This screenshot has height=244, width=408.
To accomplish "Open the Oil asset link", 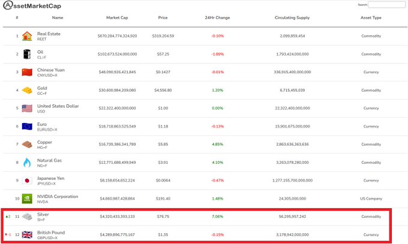I will (x=40, y=52).
